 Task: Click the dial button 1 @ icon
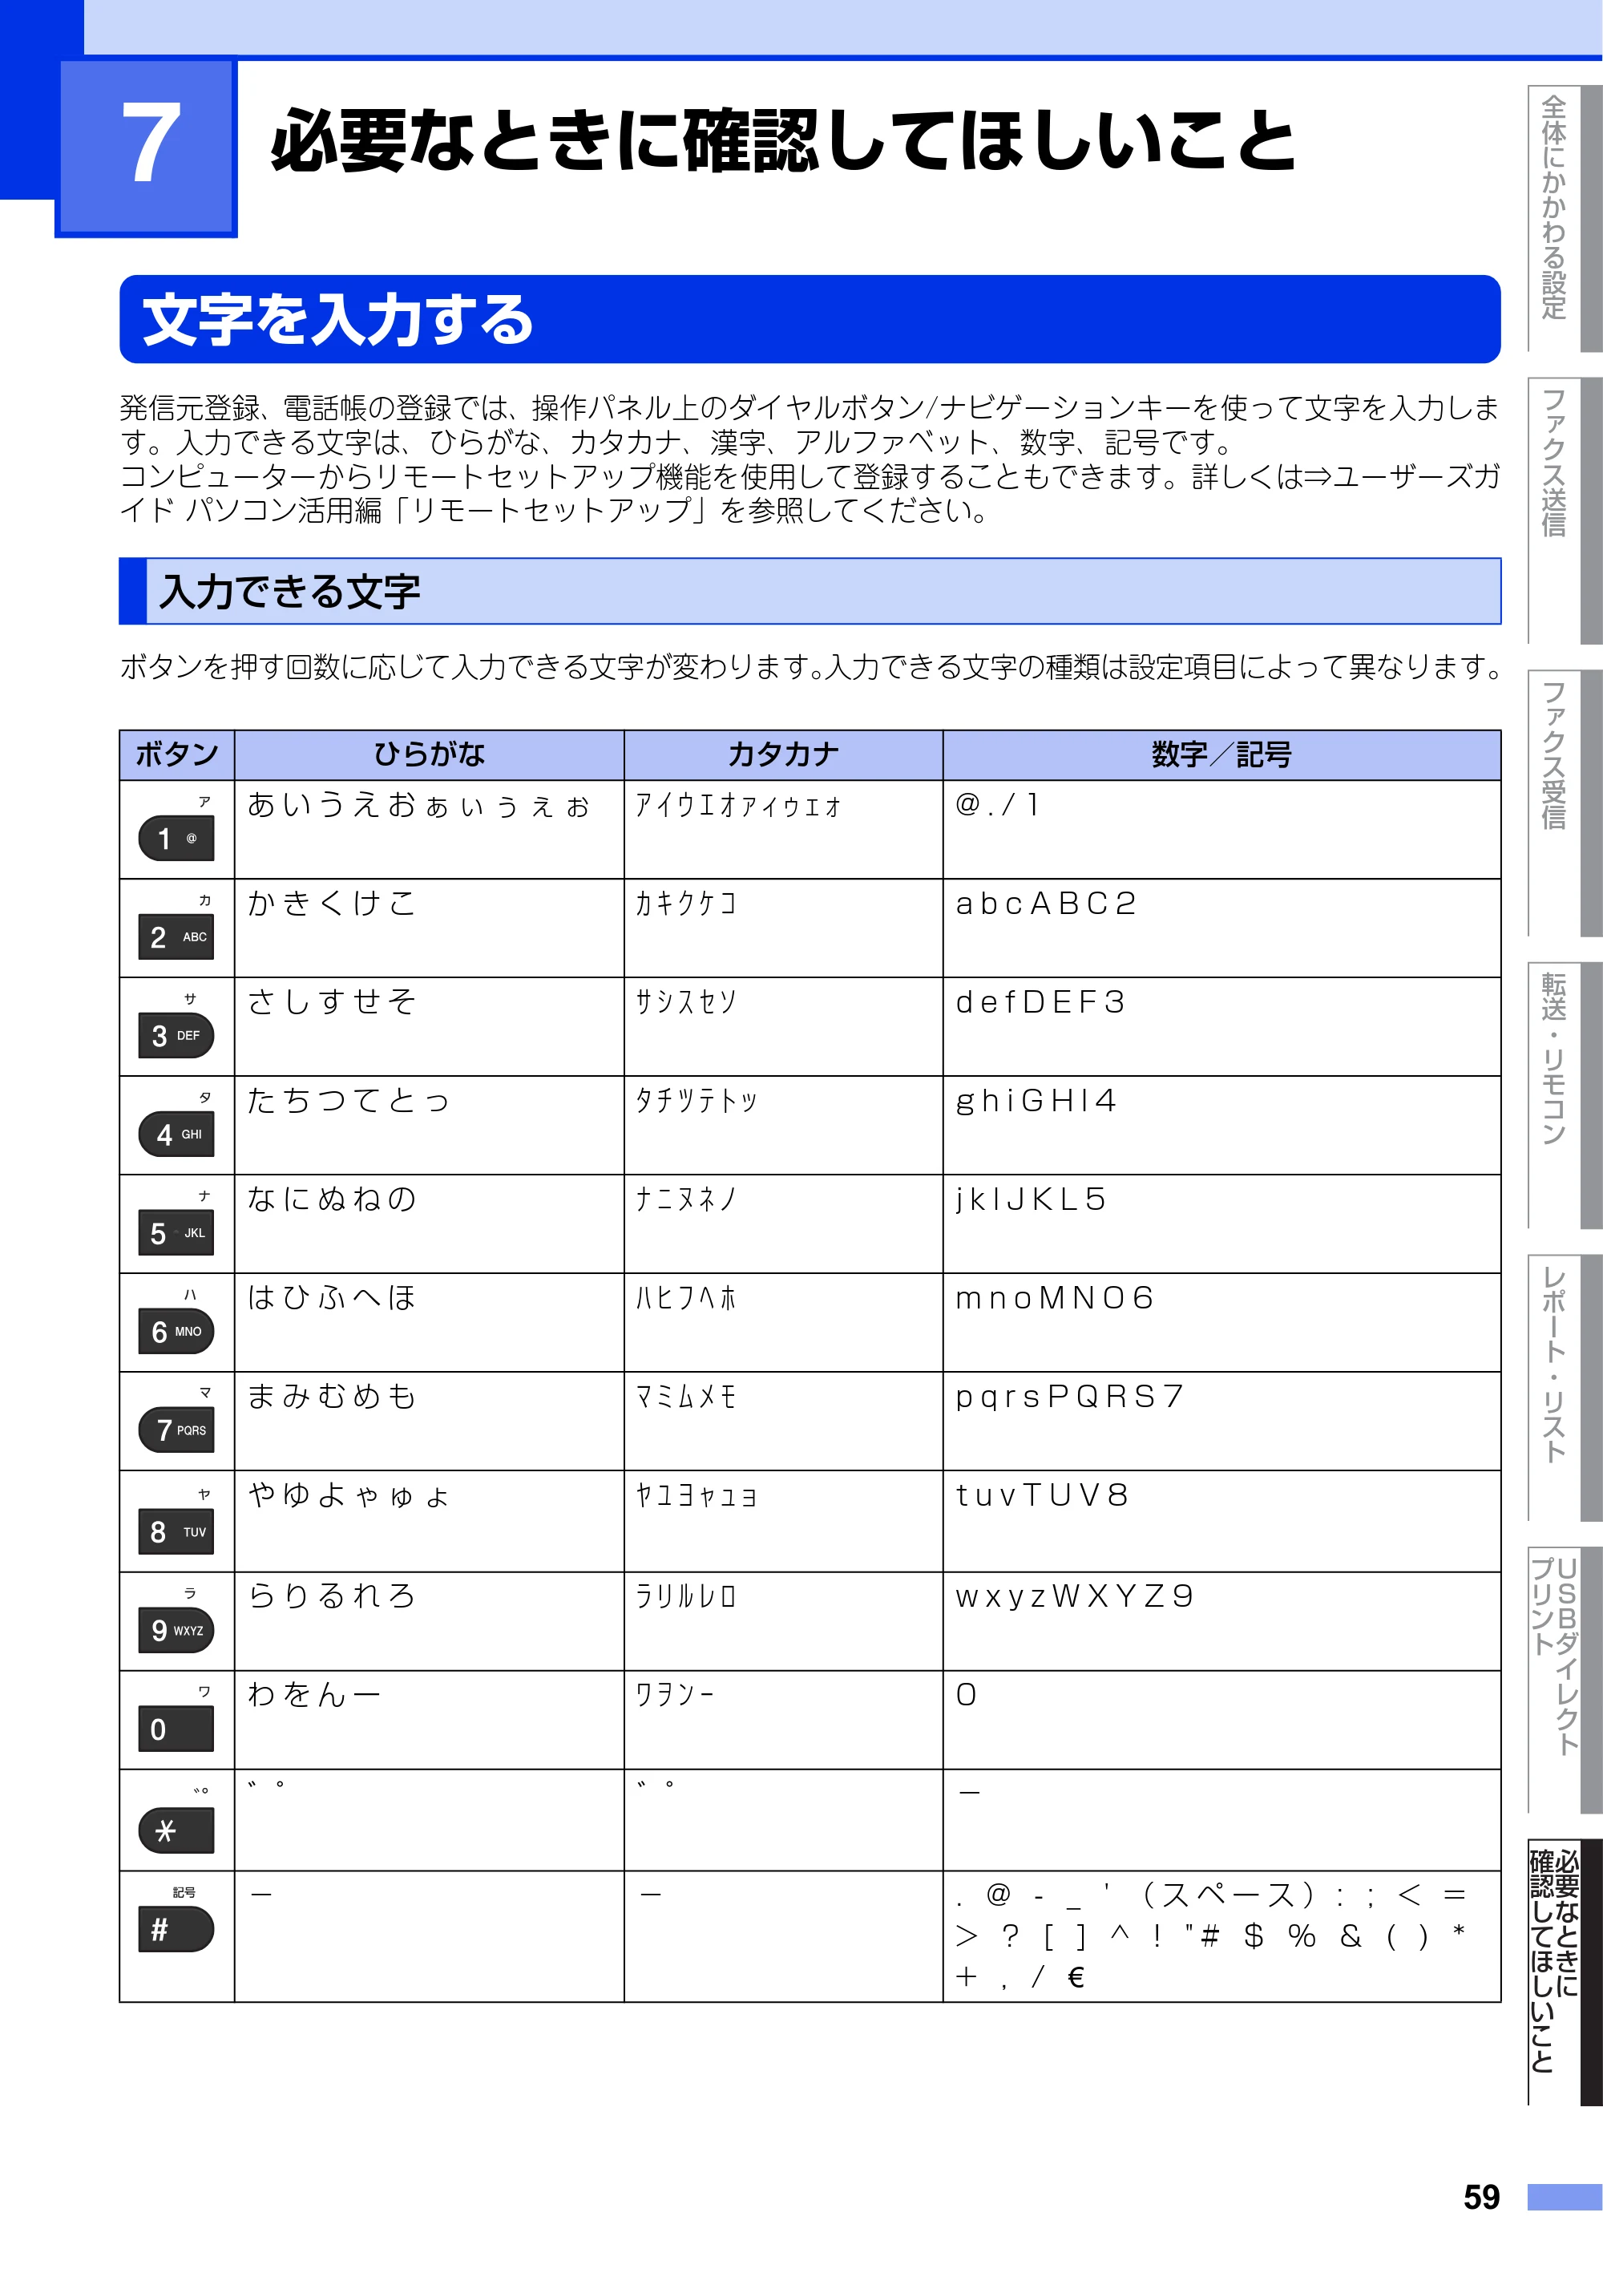[177, 838]
